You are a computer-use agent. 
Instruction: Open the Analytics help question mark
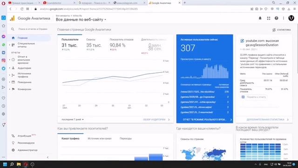click(x=276, y=18)
